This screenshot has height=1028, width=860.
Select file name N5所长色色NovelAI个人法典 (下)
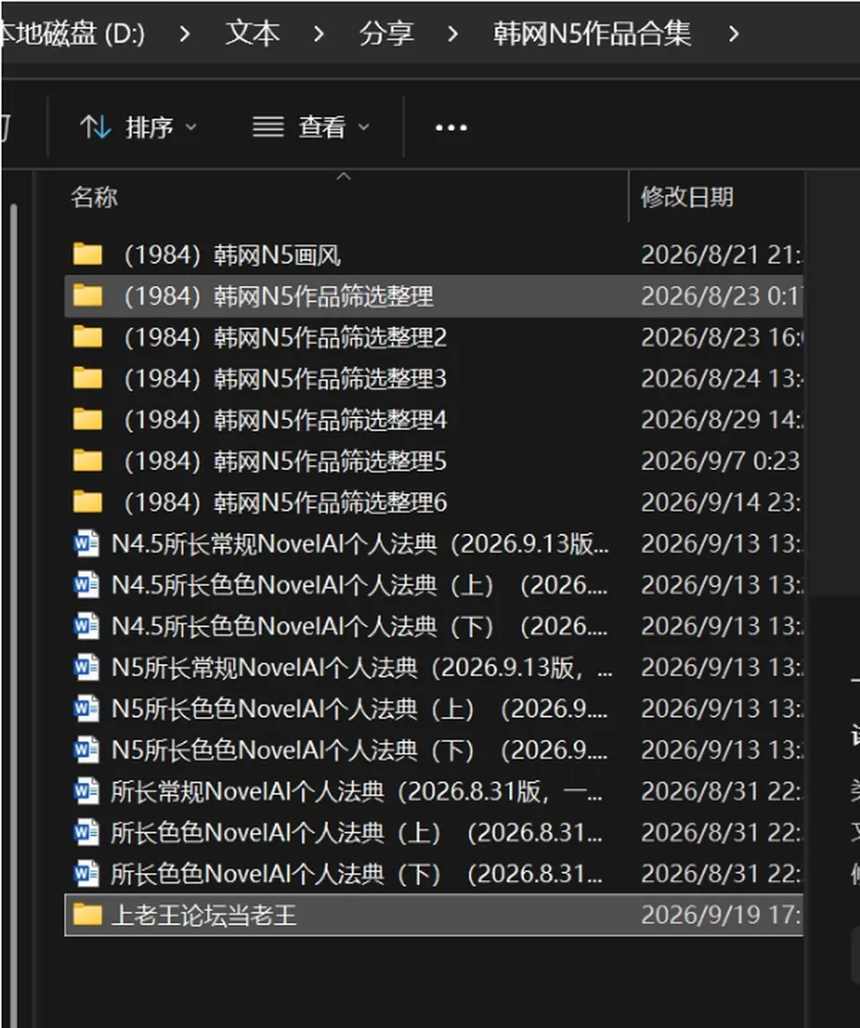coord(360,750)
